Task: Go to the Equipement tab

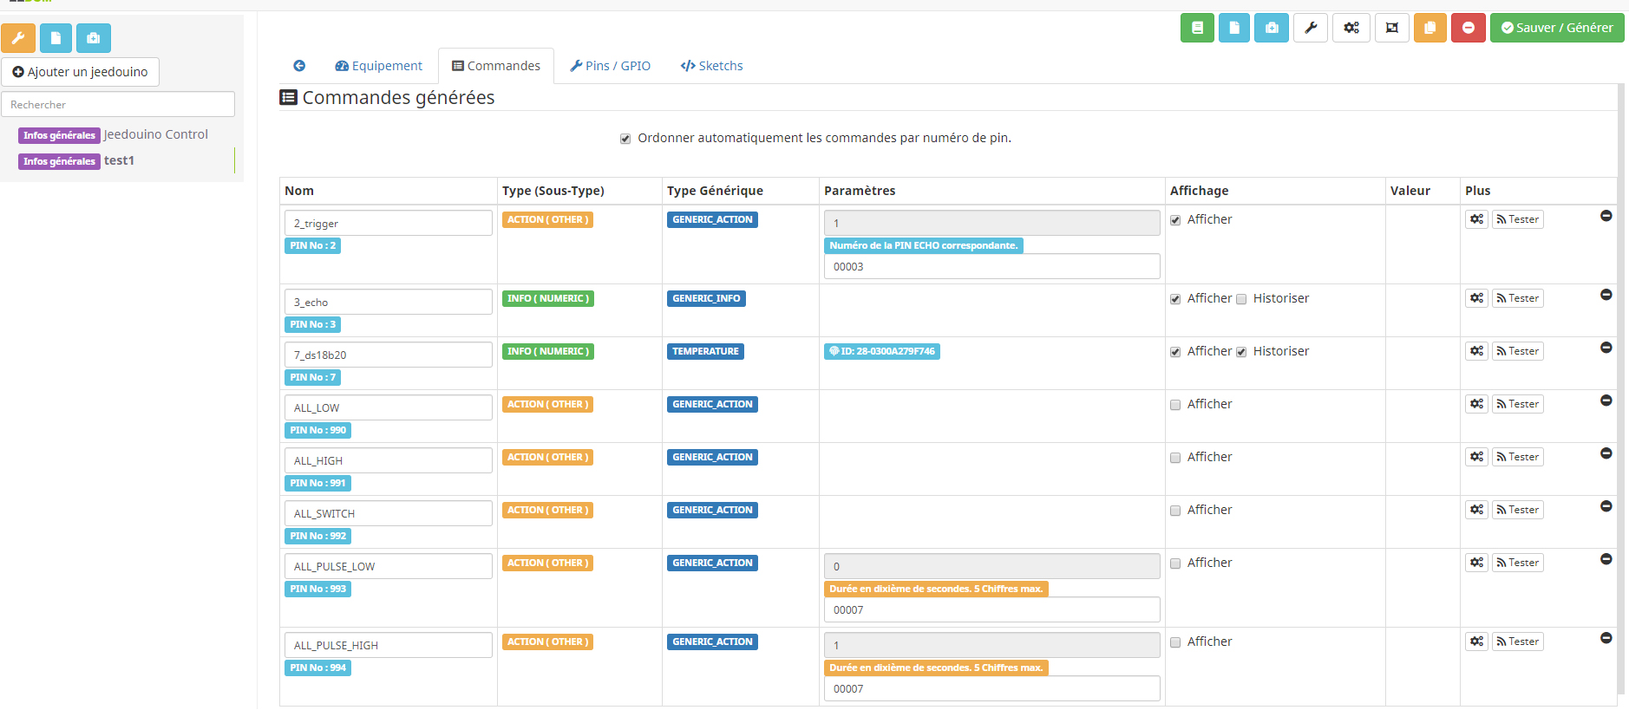Action: pos(378,66)
